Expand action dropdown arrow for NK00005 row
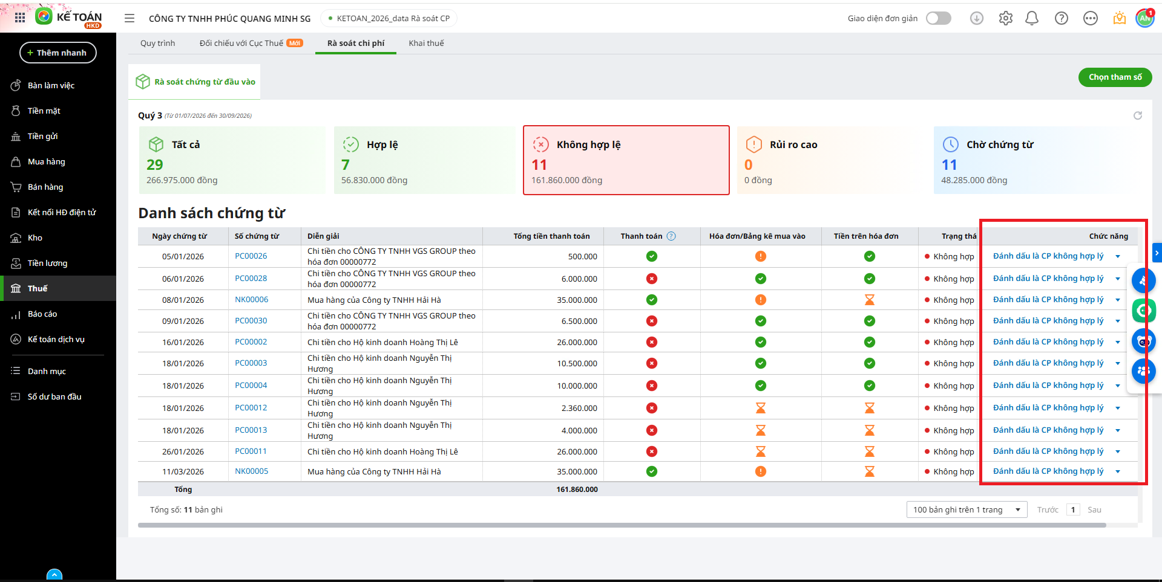 point(1118,471)
